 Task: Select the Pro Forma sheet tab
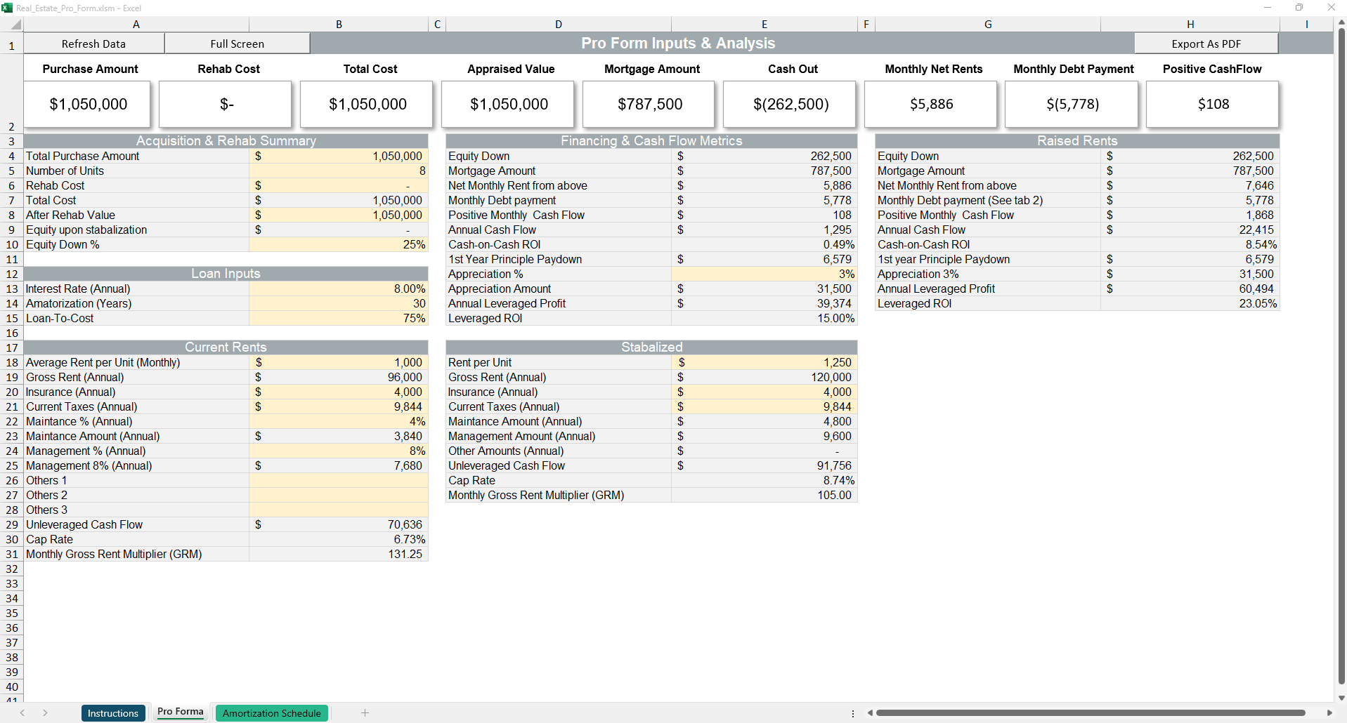180,712
